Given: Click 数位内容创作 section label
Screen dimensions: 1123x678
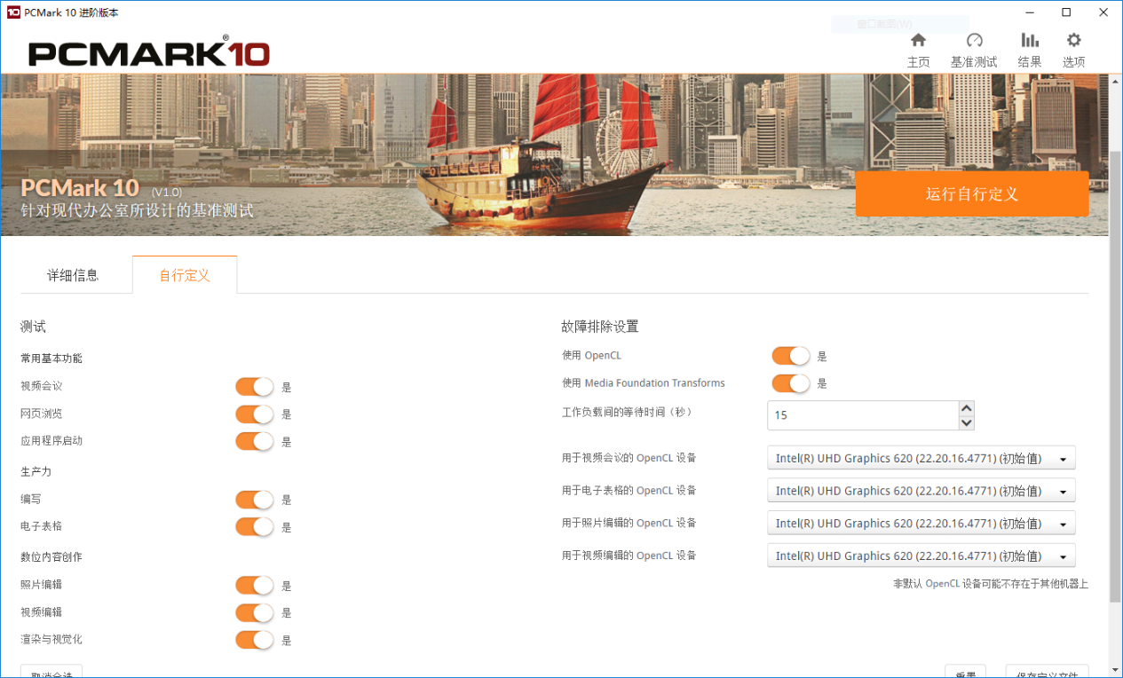Looking at the screenshot, I should tap(51, 556).
